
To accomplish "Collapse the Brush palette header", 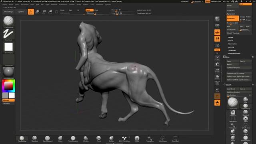I will (229, 85).
